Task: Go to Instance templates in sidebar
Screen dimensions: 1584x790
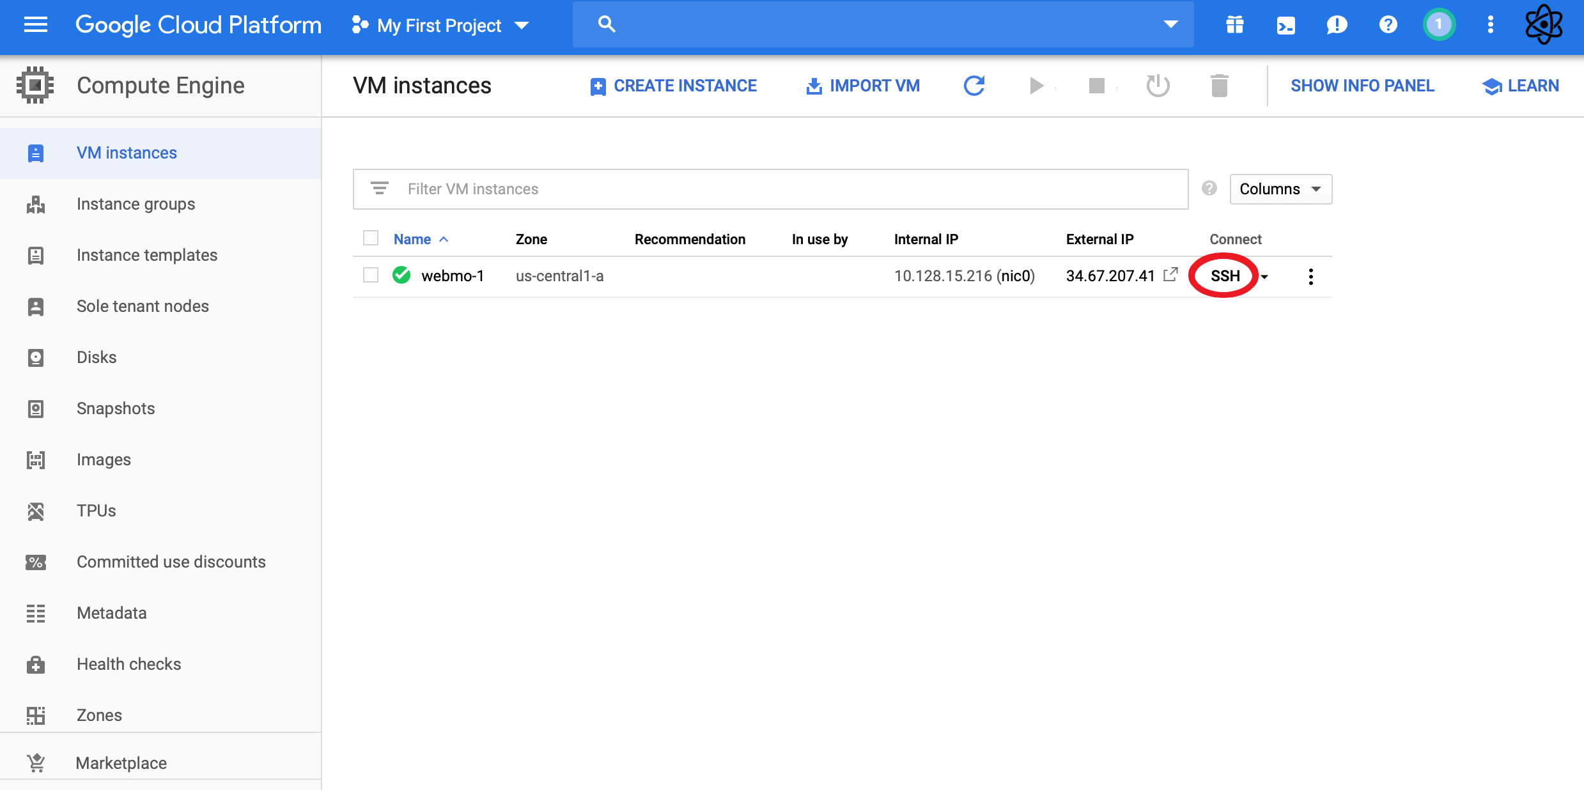Action: tap(147, 255)
